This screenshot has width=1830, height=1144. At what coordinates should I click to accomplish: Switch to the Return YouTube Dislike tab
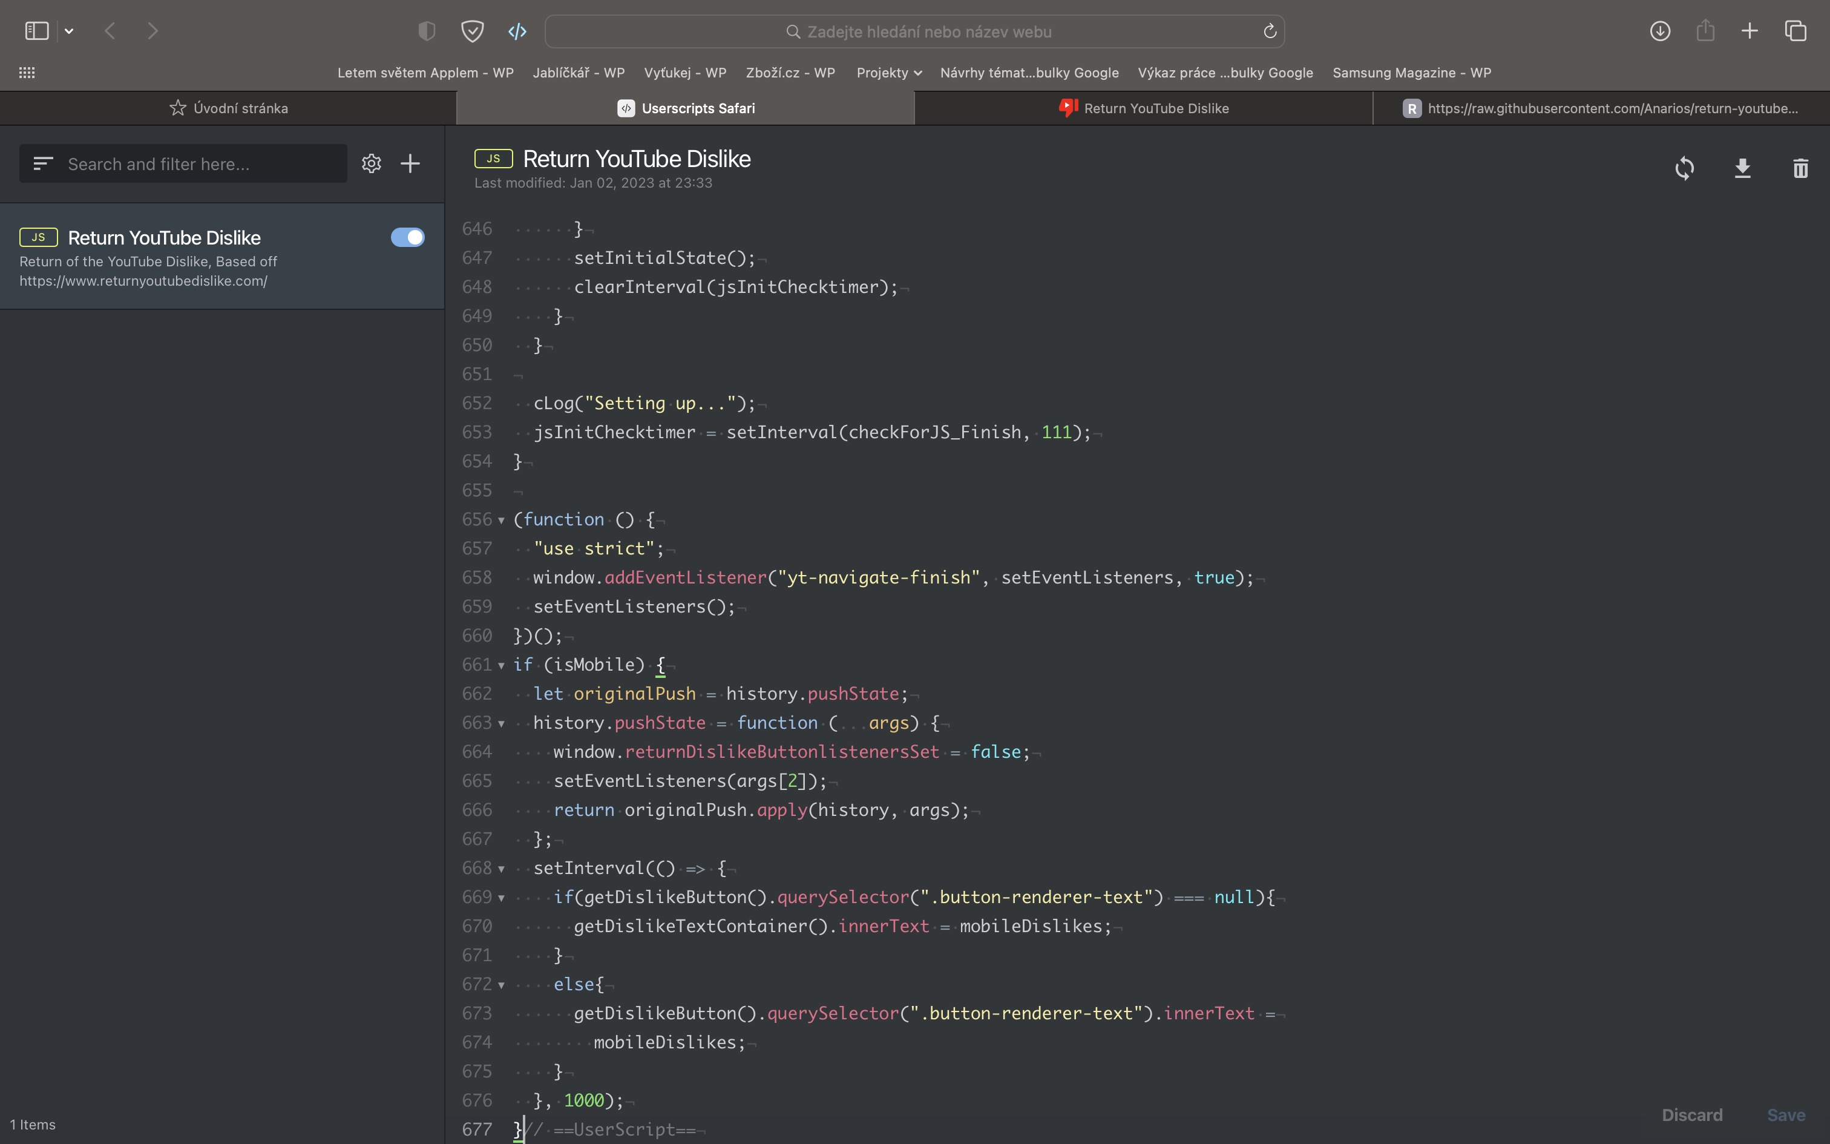coord(1143,108)
